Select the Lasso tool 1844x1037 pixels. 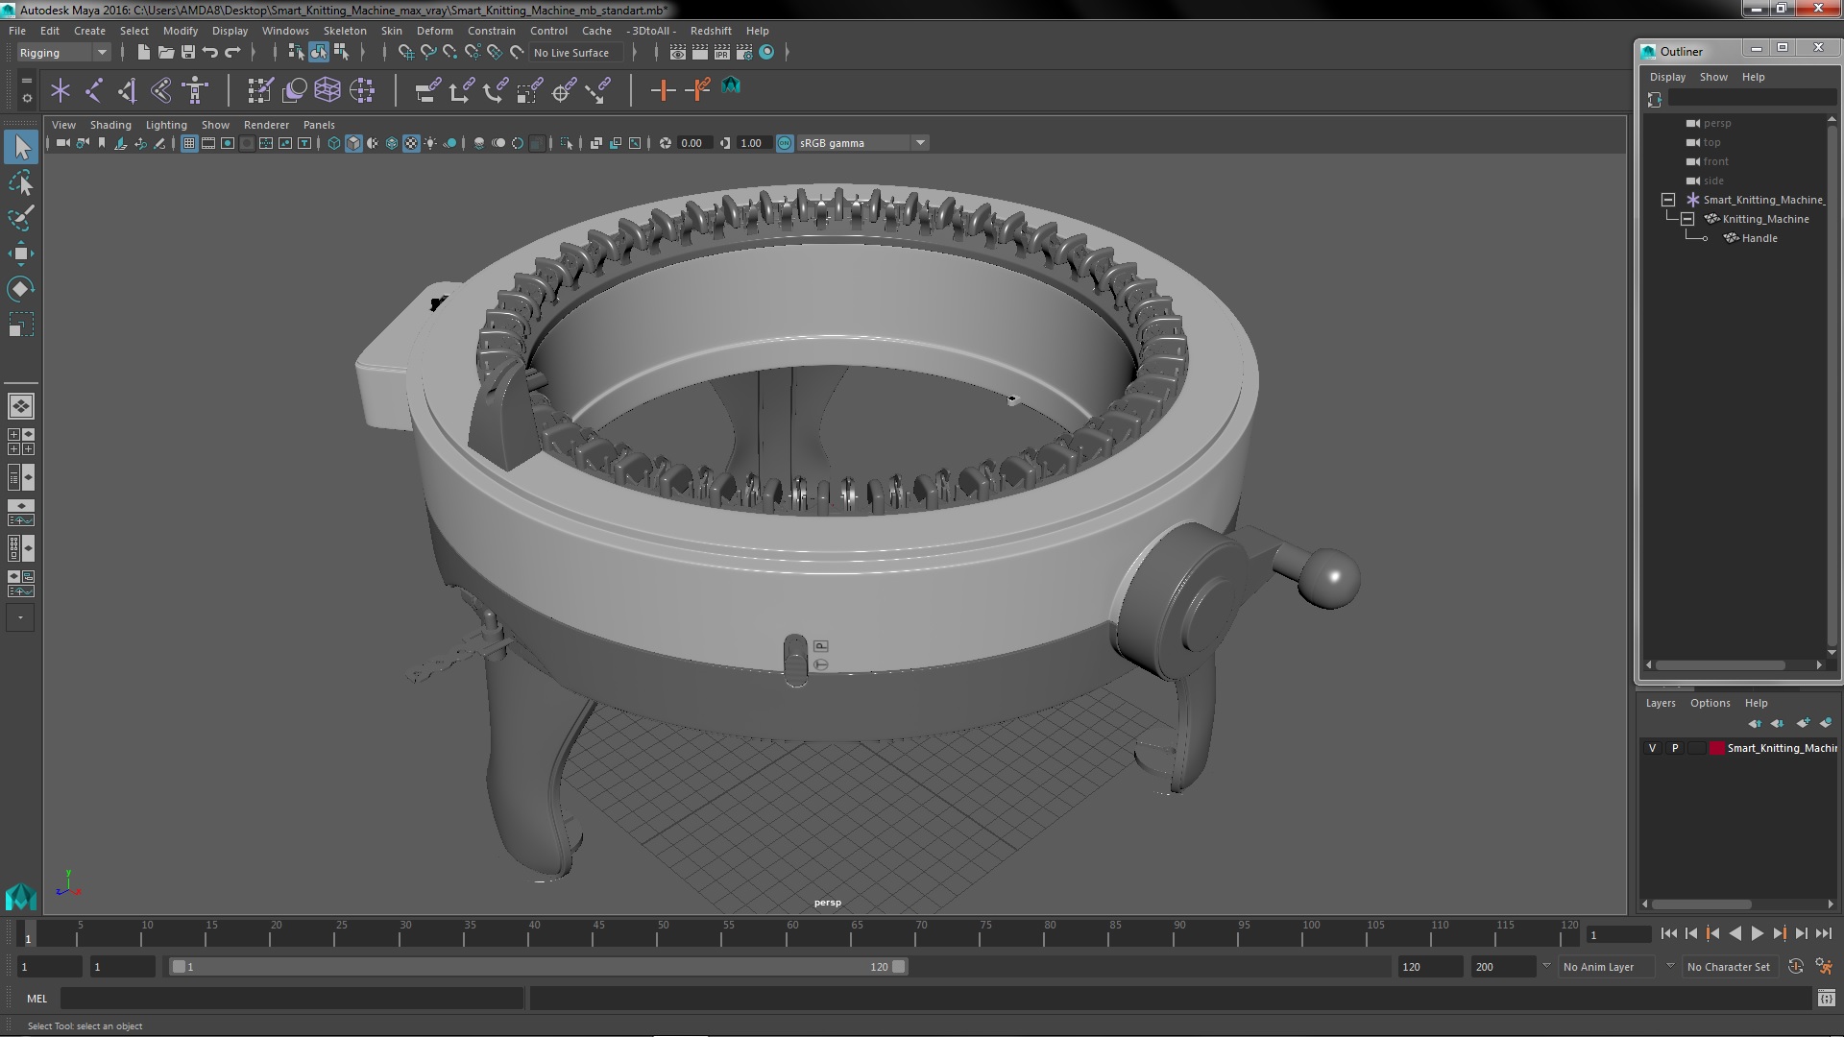click(x=20, y=182)
